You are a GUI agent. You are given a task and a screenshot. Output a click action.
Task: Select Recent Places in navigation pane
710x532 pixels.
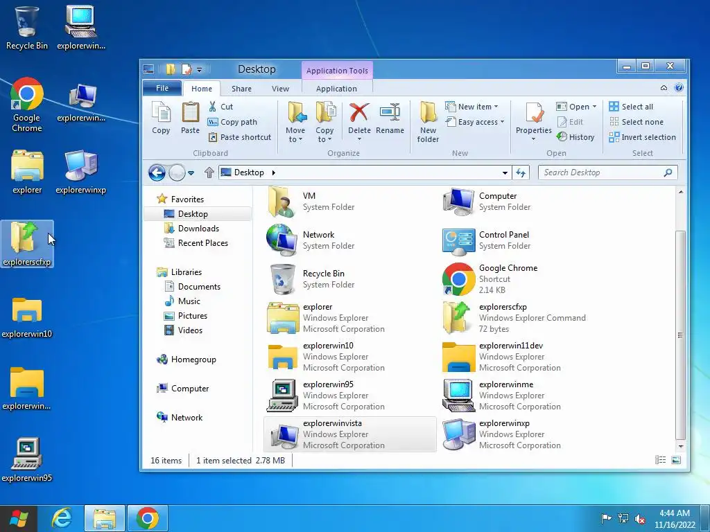pyautogui.click(x=203, y=243)
